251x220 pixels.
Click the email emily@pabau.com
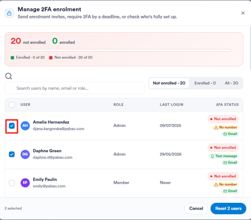(49, 186)
